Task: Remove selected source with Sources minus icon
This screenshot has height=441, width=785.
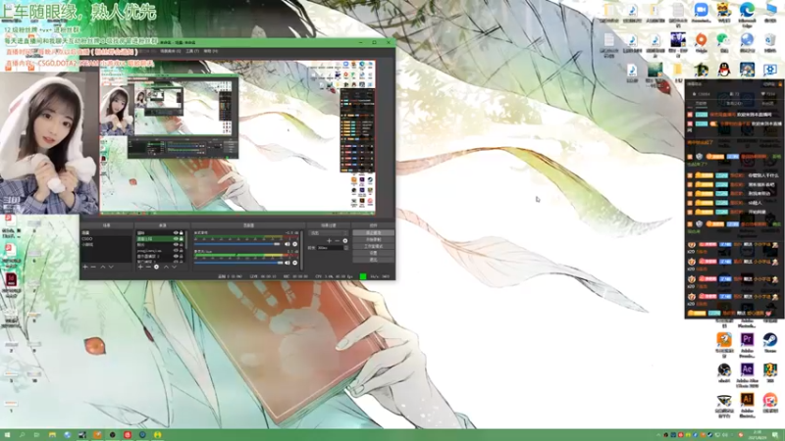Action: pyautogui.click(x=149, y=267)
